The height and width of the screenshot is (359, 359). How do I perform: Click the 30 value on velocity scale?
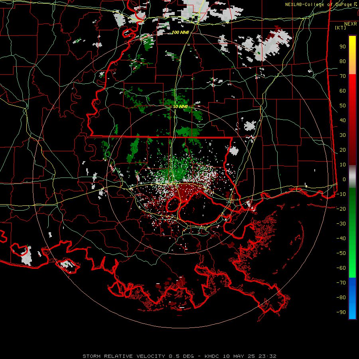pos(343,135)
